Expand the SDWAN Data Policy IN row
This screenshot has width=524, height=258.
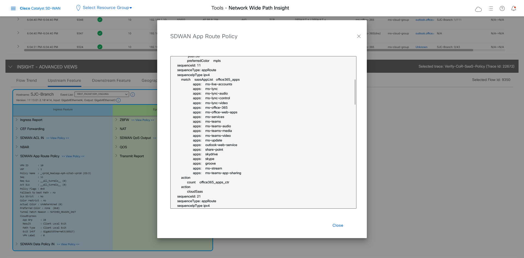[x=17, y=244]
